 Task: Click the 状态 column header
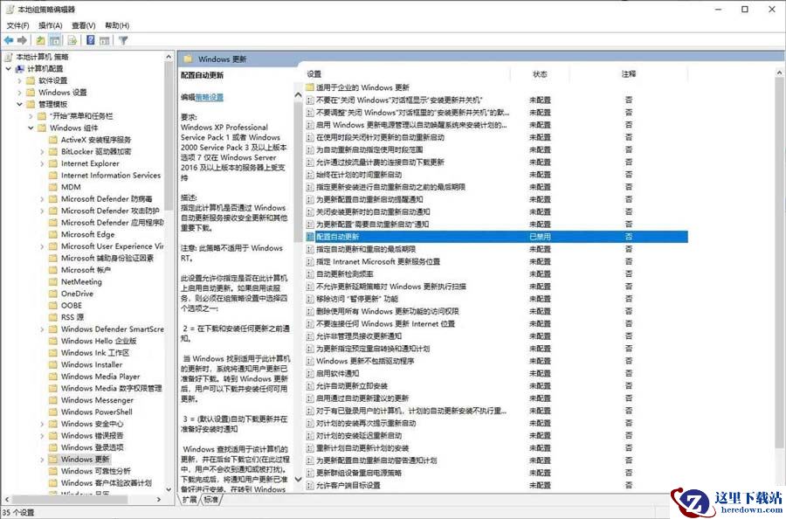point(540,74)
